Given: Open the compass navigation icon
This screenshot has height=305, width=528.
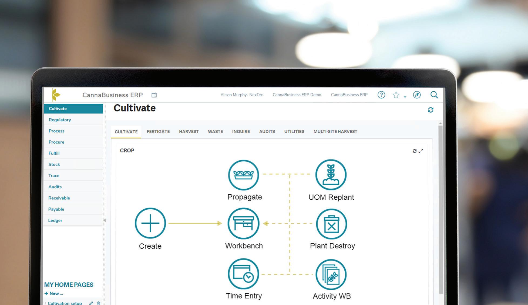Looking at the screenshot, I should tap(417, 95).
